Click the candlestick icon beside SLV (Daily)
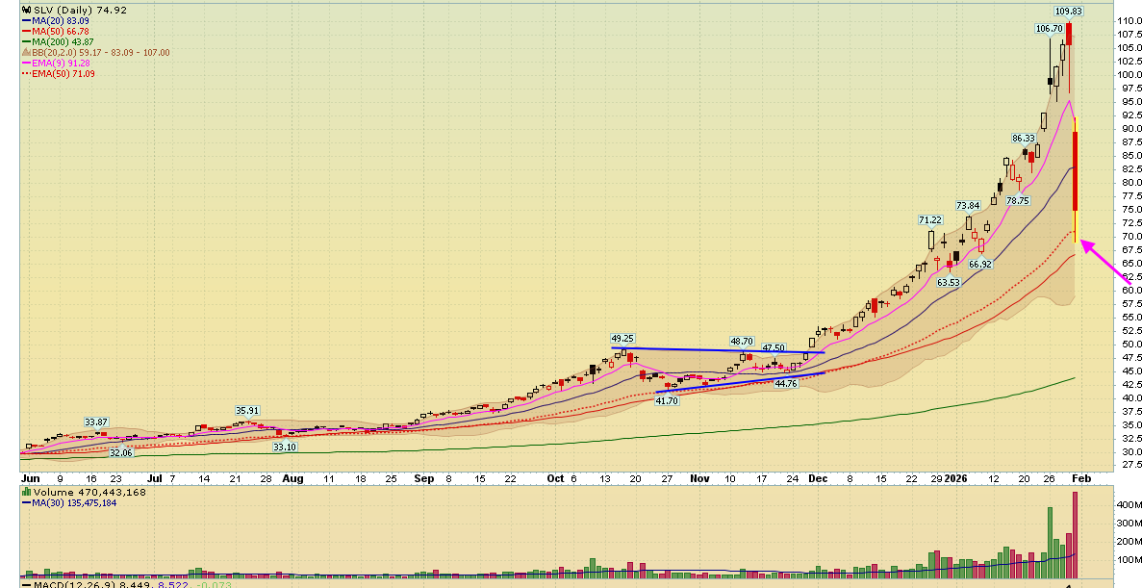 coord(24,10)
